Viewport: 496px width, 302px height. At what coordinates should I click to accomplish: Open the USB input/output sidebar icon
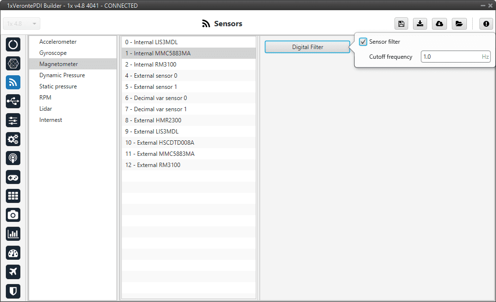click(13, 101)
